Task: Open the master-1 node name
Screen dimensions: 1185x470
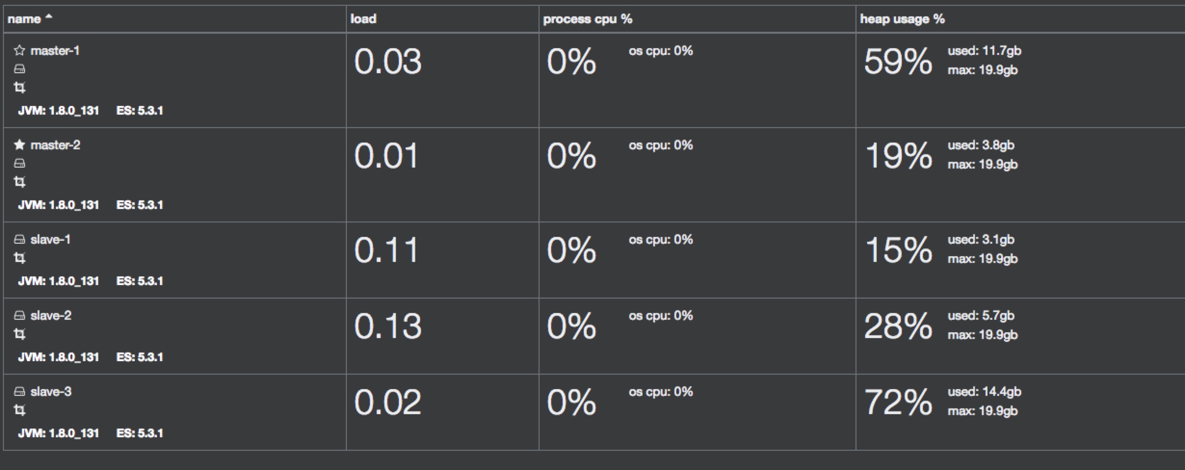Action: (55, 51)
